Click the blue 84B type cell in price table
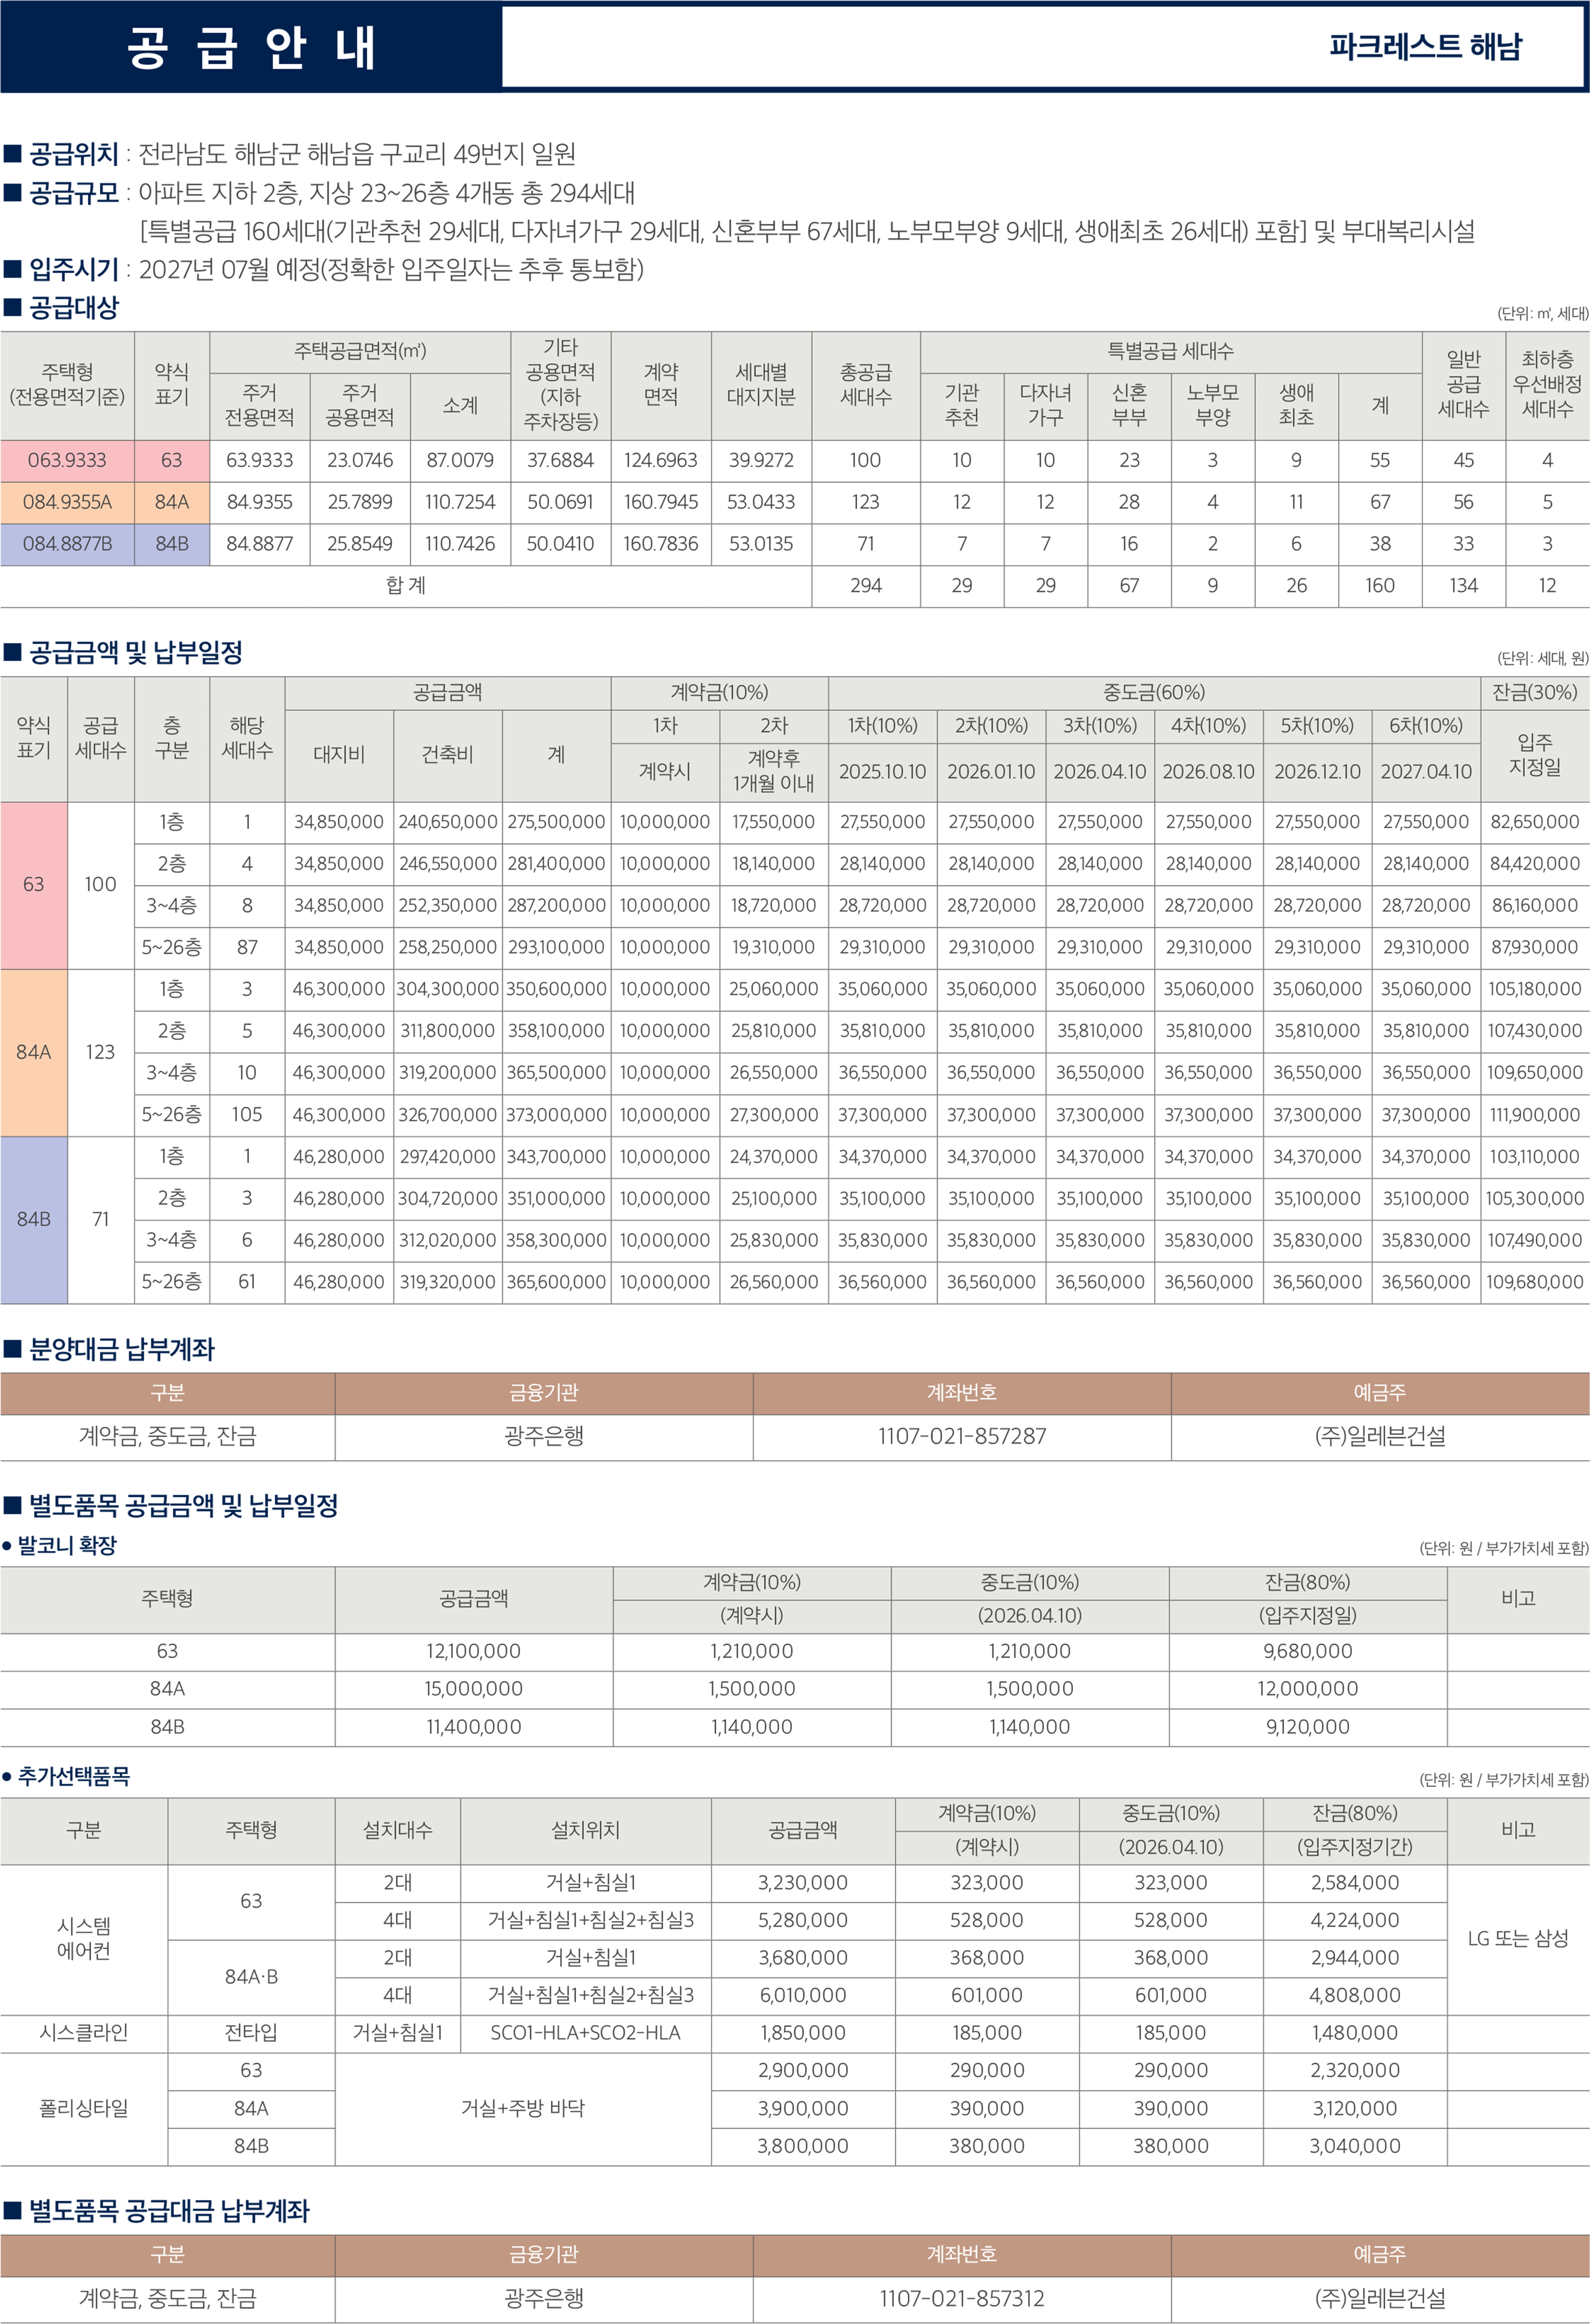1590x2324 pixels. (x=33, y=1219)
